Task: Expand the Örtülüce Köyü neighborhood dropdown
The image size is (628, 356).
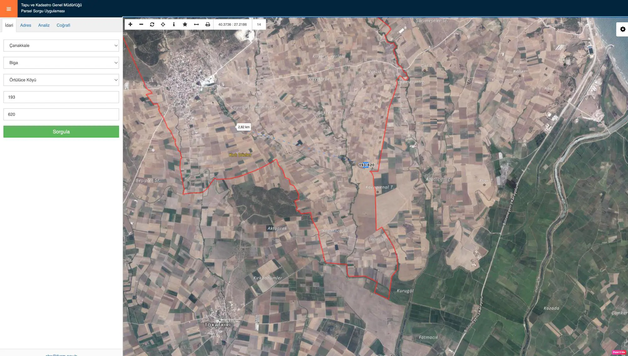Action: 61,80
